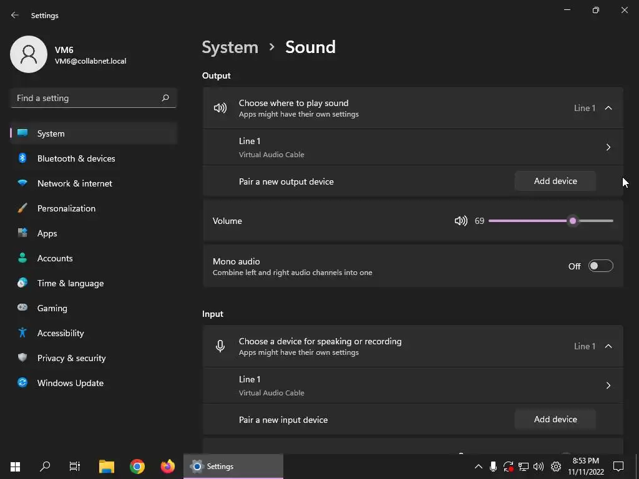Click the Gaming controller sidebar icon
This screenshot has width=639, height=479.
pyautogui.click(x=22, y=307)
